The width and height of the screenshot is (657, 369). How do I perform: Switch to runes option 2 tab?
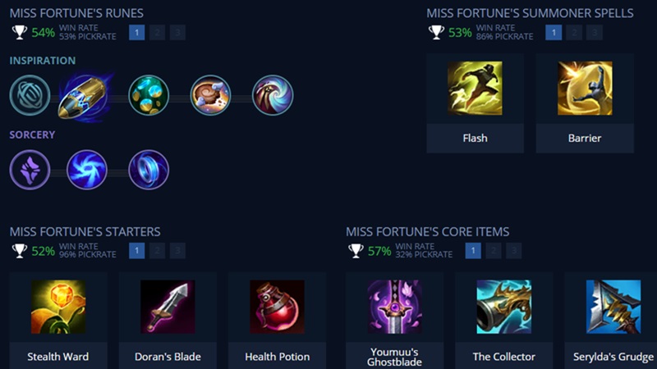tap(157, 32)
